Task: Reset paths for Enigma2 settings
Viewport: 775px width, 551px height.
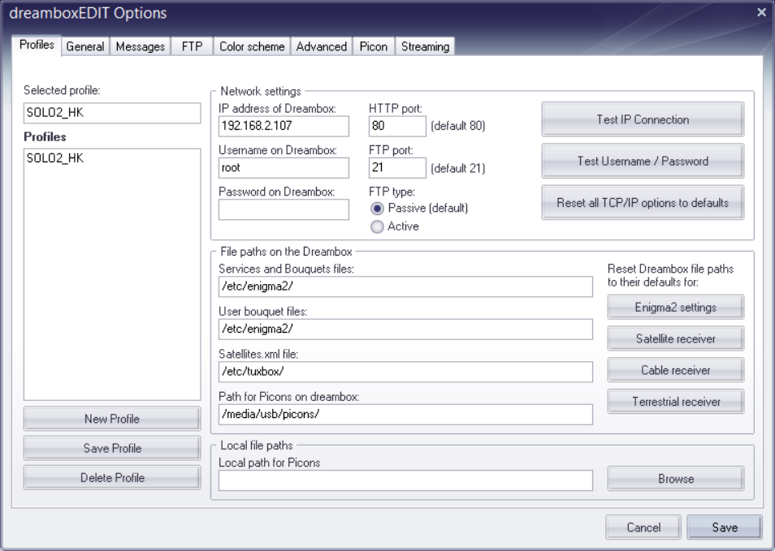Action: (x=676, y=307)
